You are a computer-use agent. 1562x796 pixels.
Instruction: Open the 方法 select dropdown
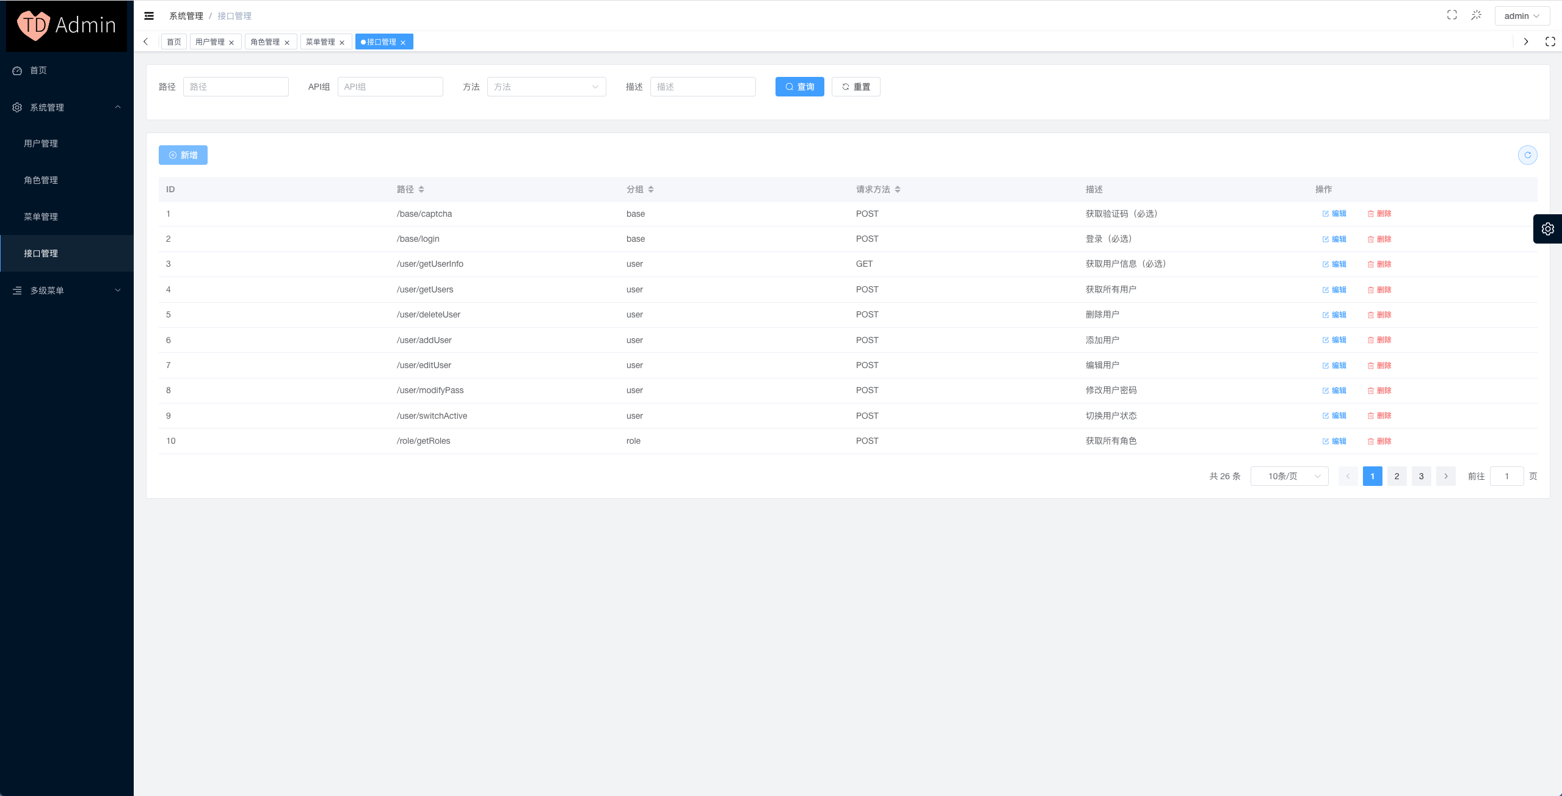[x=546, y=87]
